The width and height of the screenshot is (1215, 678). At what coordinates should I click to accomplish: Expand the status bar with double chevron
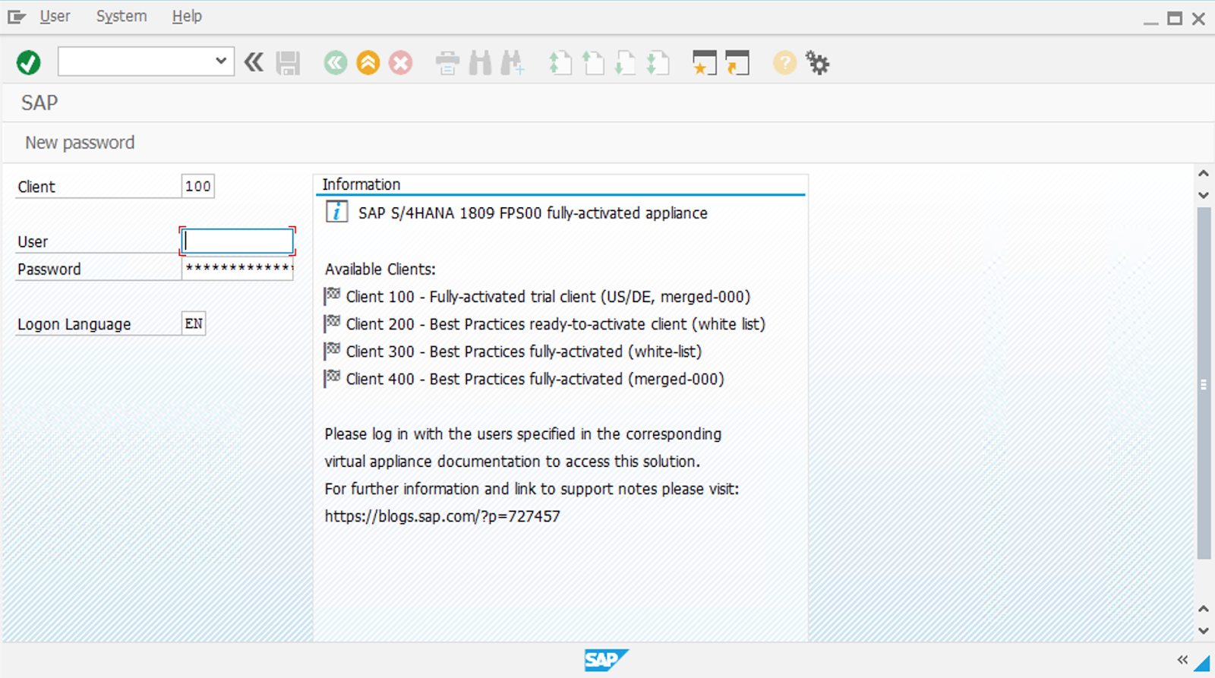coord(1182,660)
